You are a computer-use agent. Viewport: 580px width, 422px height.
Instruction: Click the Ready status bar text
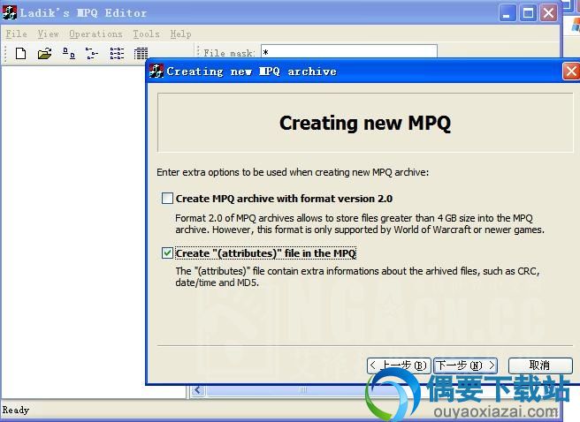tap(16, 410)
